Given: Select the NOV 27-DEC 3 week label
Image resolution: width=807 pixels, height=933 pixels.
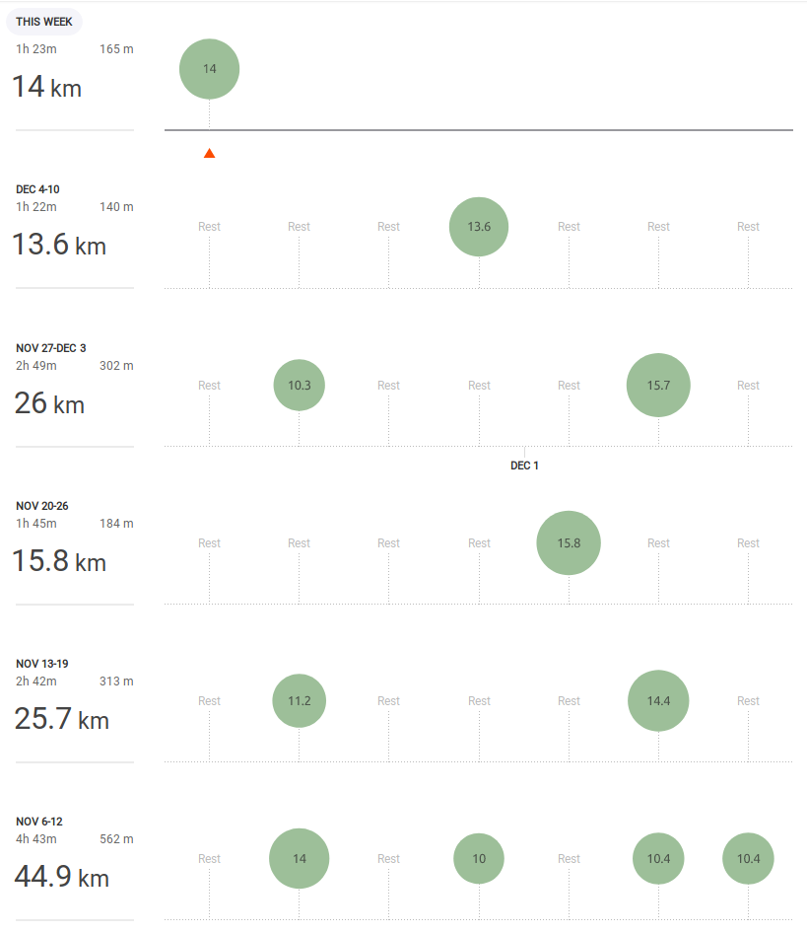Looking at the screenshot, I should tap(51, 348).
